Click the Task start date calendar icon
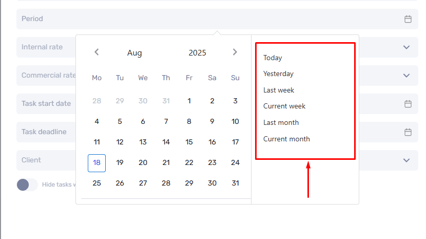 click(x=408, y=104)
